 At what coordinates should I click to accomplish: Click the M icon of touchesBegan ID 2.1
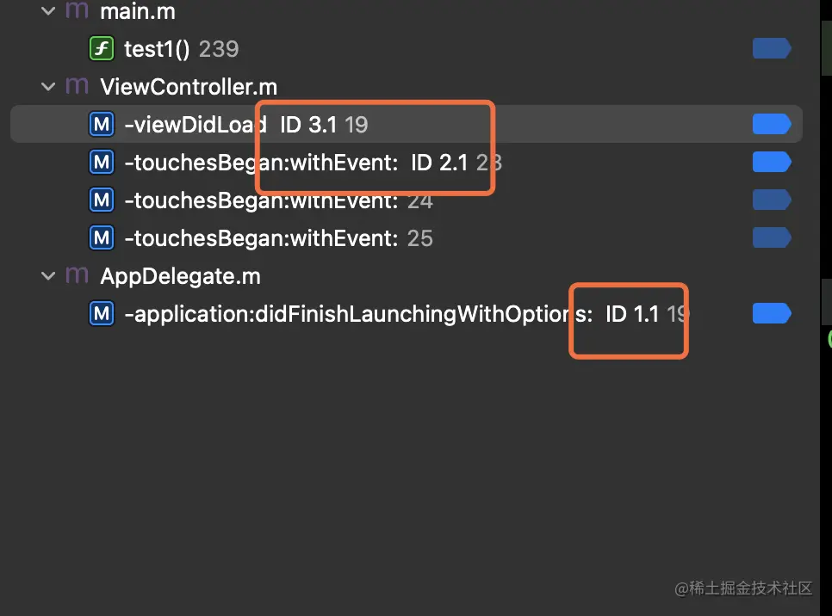click(102, 163)
